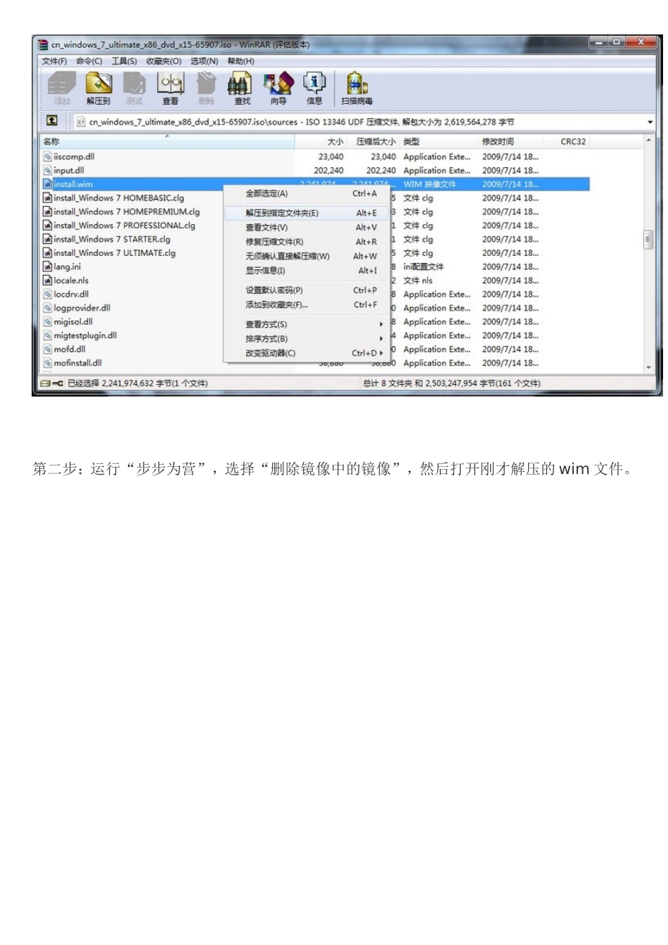
Task: Sort by Packed Size (压缩后大小) column header
Action: [x=373, y=141]
